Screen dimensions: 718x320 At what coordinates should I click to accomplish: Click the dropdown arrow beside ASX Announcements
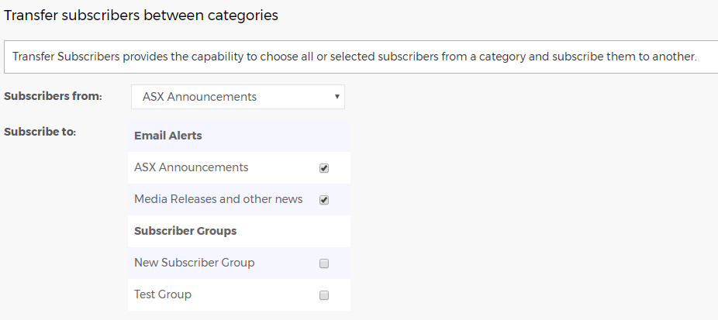point(337,97)
